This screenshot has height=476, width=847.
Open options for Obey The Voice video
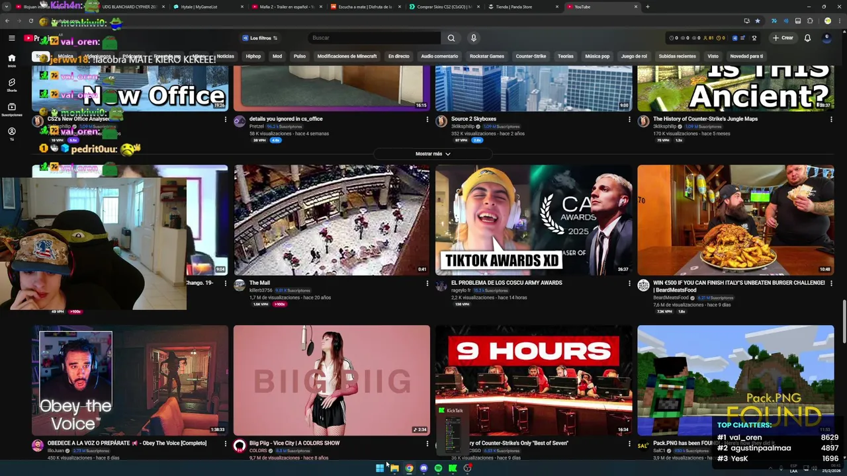225,444
